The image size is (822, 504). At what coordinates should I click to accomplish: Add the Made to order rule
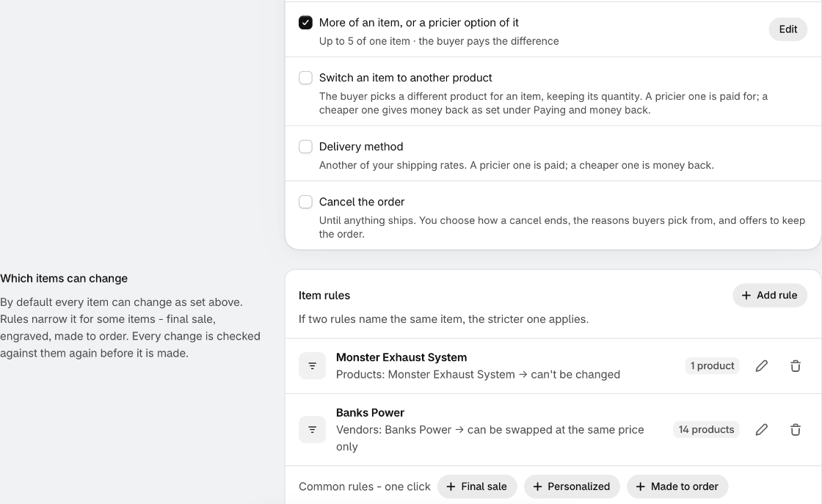point(677,486)
